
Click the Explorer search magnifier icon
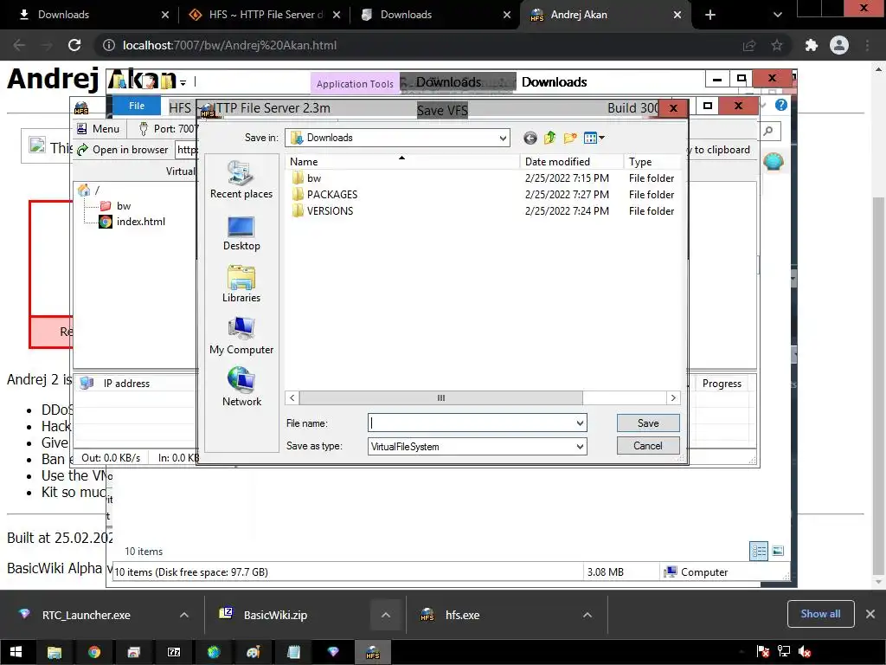768,132
